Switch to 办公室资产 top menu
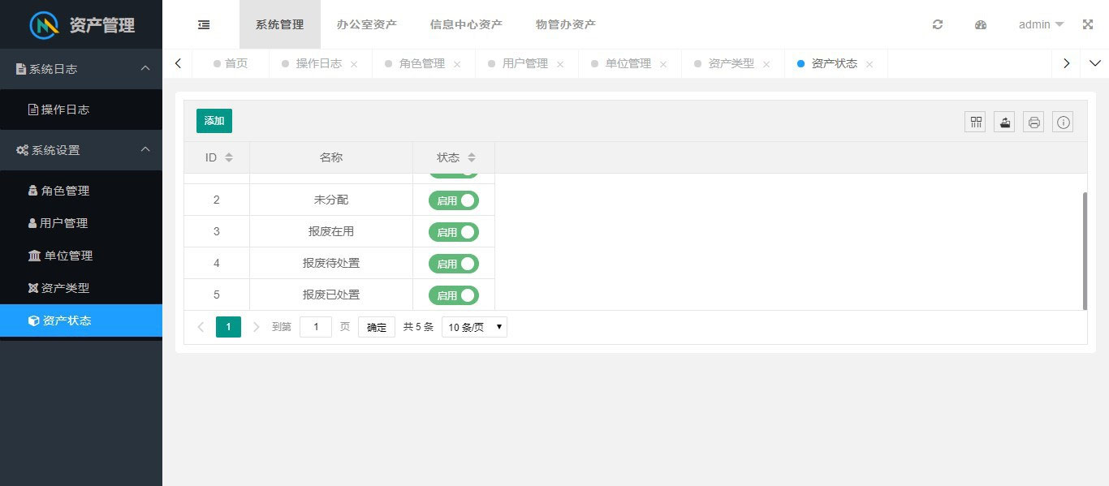Image resolution: width=1109 pixels, height=486 pixels. pyautogui.click(x=367, y=24)
